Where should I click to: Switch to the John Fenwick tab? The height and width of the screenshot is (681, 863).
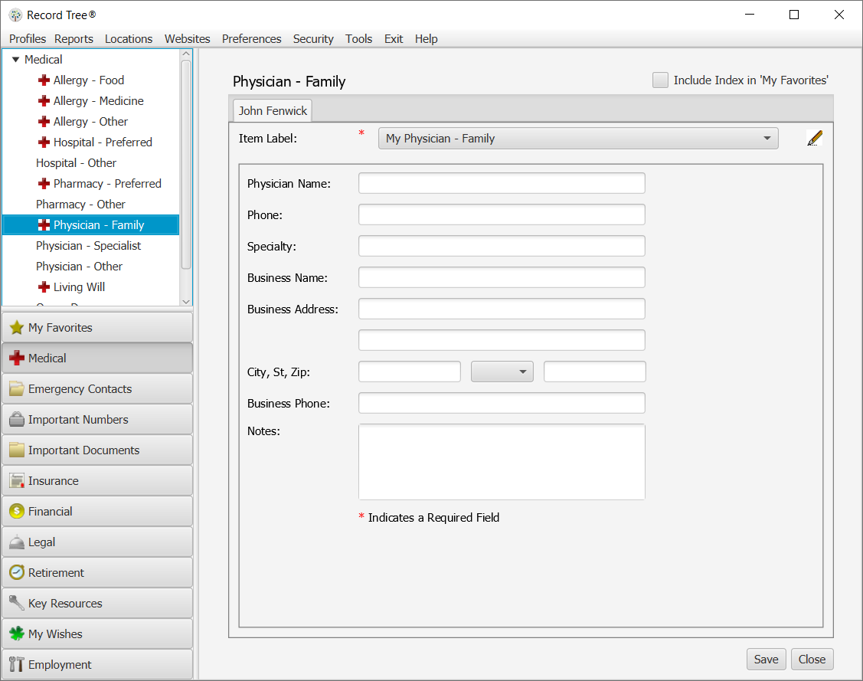(272, 110)
